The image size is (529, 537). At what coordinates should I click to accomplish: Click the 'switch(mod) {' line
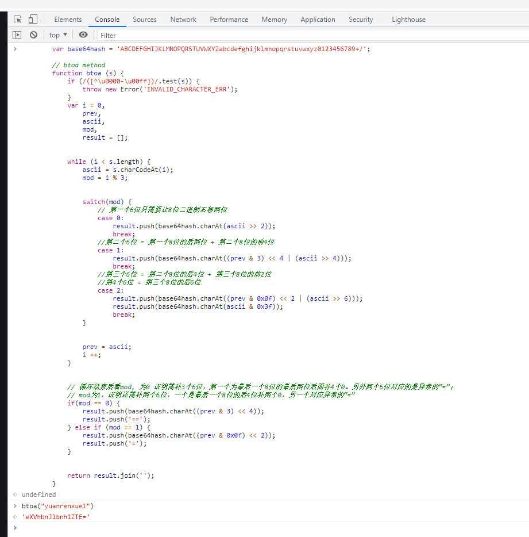tap(107, 202)
